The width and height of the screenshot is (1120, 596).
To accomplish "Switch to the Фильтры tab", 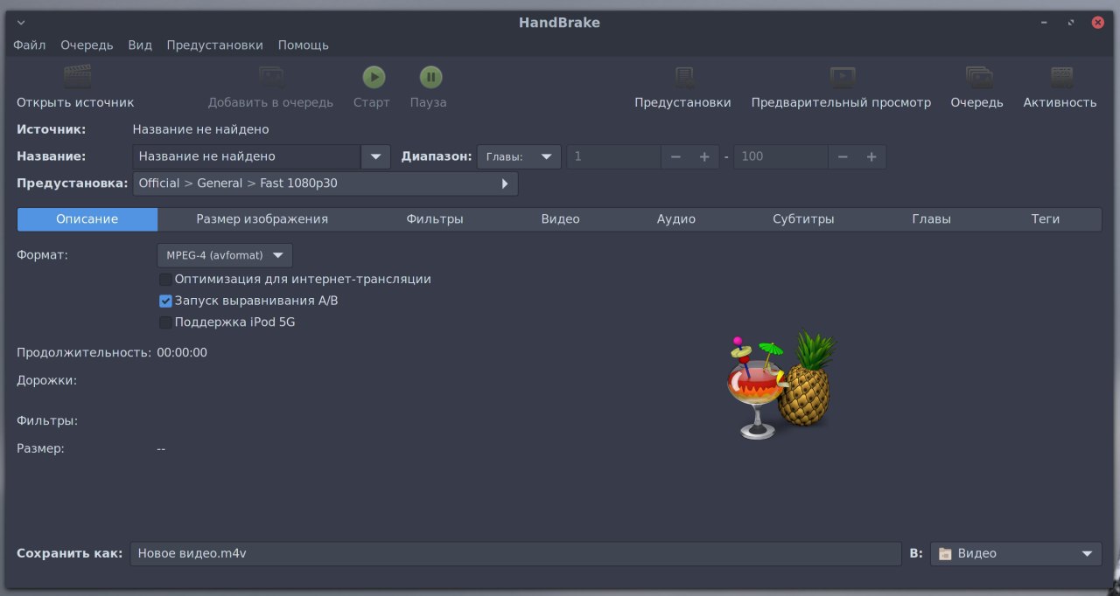I will point(435,219).
